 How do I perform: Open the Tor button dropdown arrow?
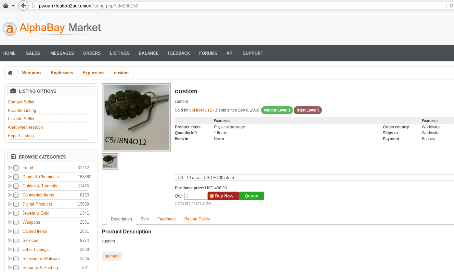(13, 6)
